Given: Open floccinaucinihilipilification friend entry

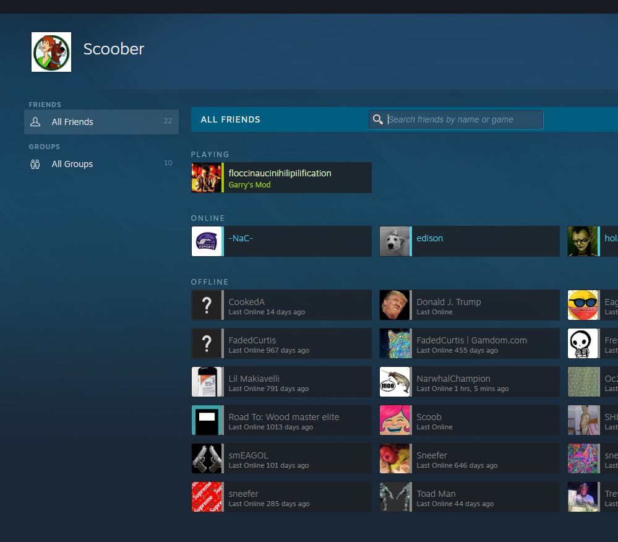Looking at the screenshot, I should (x=281, y=178).
